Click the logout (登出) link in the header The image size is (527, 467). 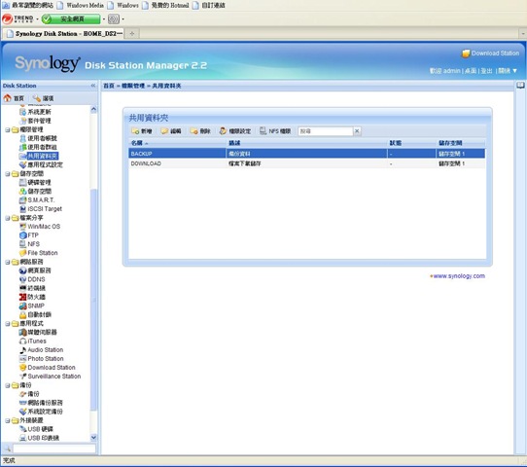point(487,71)
